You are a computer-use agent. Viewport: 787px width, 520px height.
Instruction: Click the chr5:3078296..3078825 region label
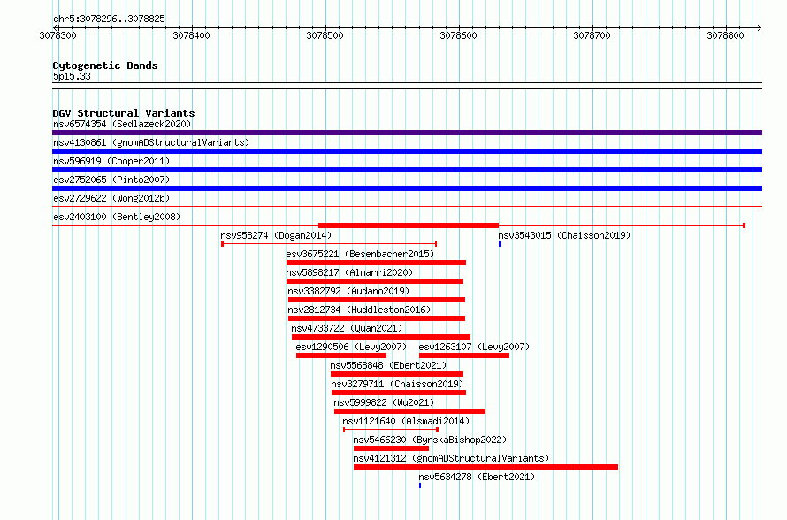tap(109, 19)
